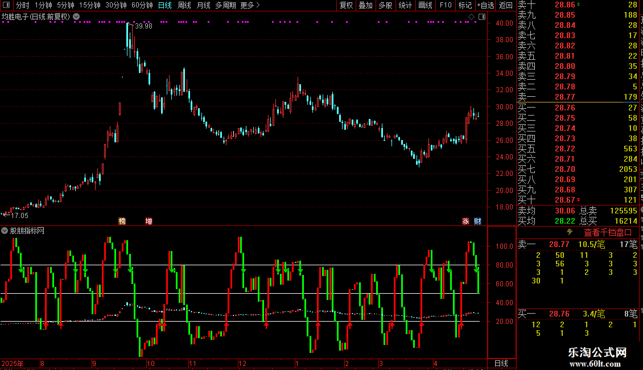
Task: Toggle the right panel icon in chart header
Action: 482,17
